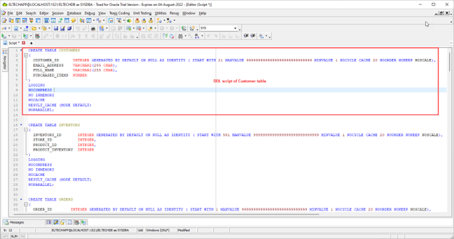
Task: Click the PRODUCT_INVENTORY INTEGER line
Action: (x=63, y=150)
